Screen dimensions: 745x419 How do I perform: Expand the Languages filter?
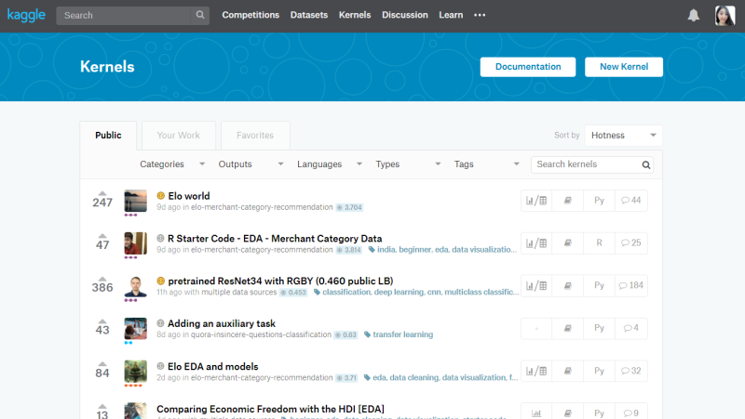pos(330,164)
